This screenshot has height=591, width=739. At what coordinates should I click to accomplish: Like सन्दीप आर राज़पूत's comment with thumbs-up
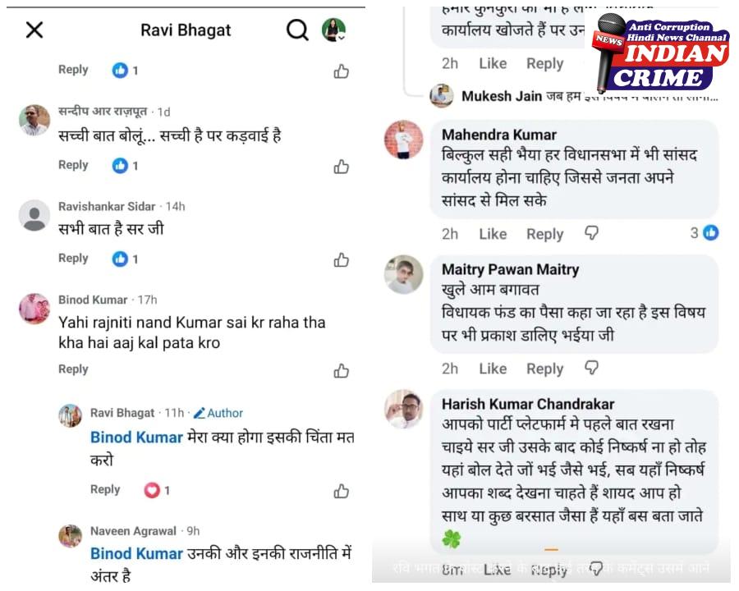tap(342, 167)
